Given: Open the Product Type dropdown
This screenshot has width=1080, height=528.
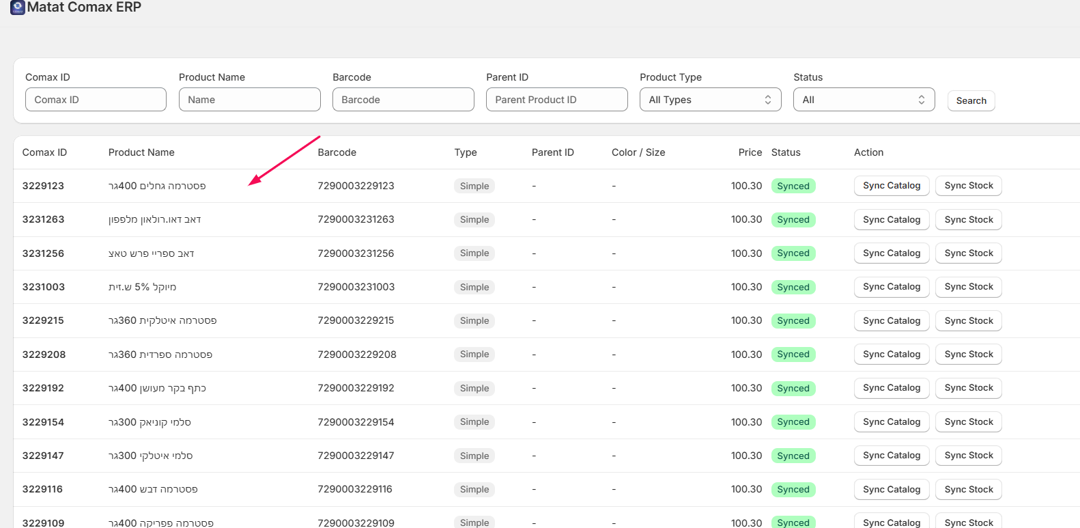Looking at the screenshot, I should 710,100.
